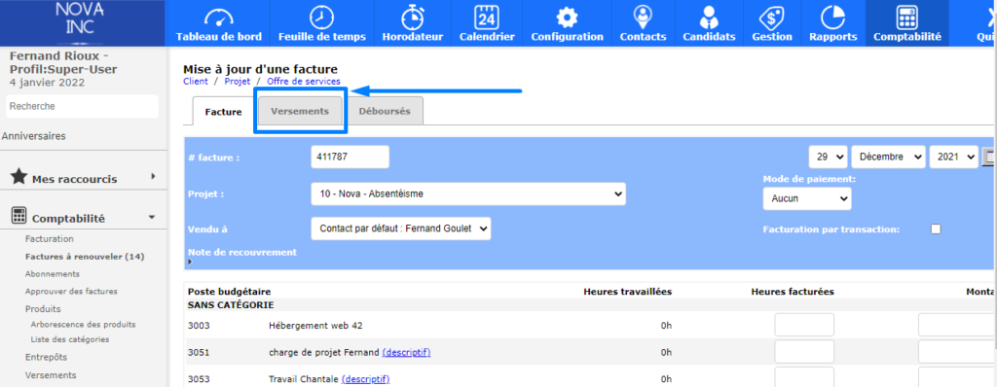Collapse the Comptabilité sidebar section

click(151, 217)
